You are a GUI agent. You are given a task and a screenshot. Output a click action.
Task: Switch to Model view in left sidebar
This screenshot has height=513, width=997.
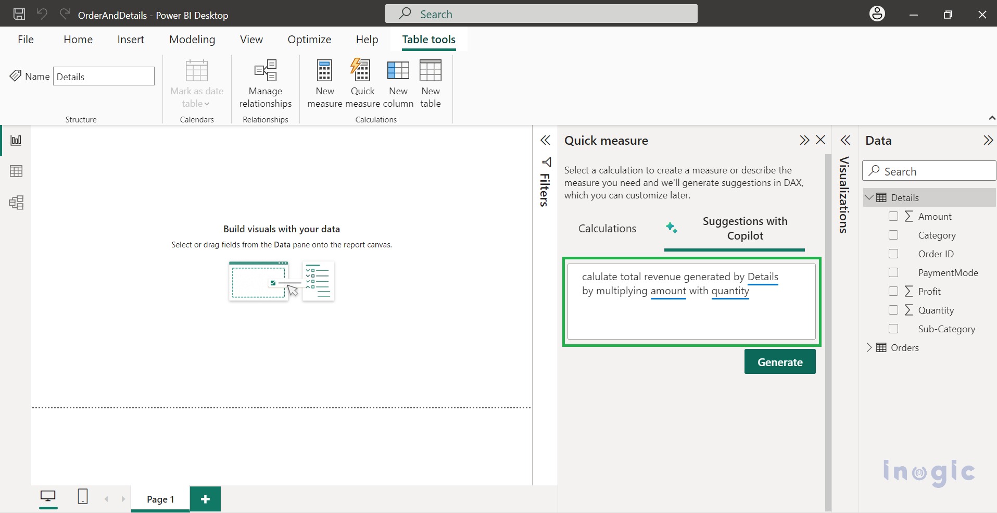(16, 202)
